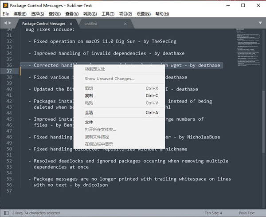This screenshot has height=217, width=266.
Task: Click the minimap code preview
Action: (x=248, y=47)
